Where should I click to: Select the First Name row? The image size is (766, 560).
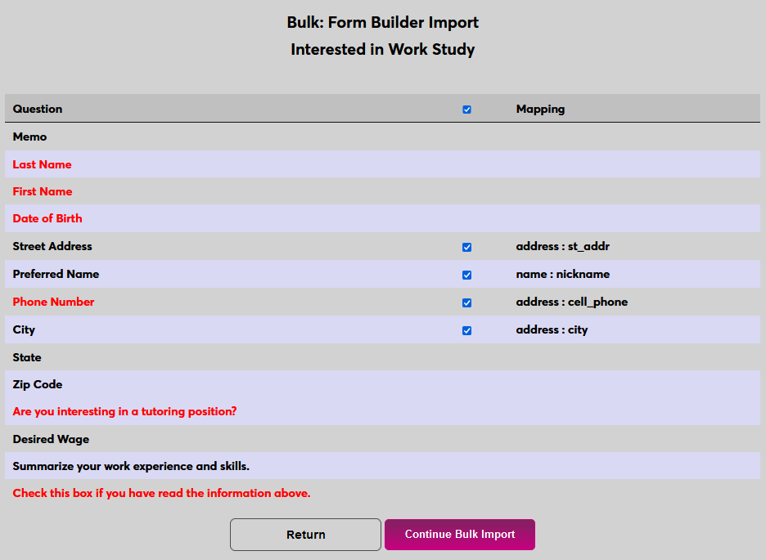[x=42, y=191]
